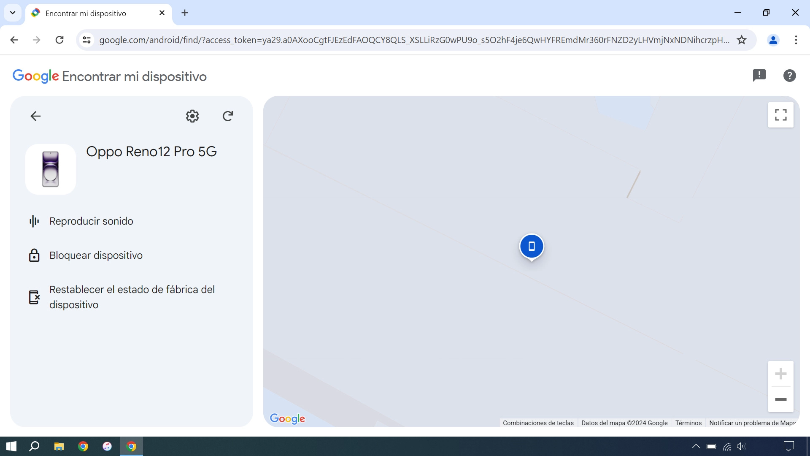The height and width of the screenshot is (456, 810).
Task: Click the Oppo Reno12 Pro thumbnail image
Action: 51,169
